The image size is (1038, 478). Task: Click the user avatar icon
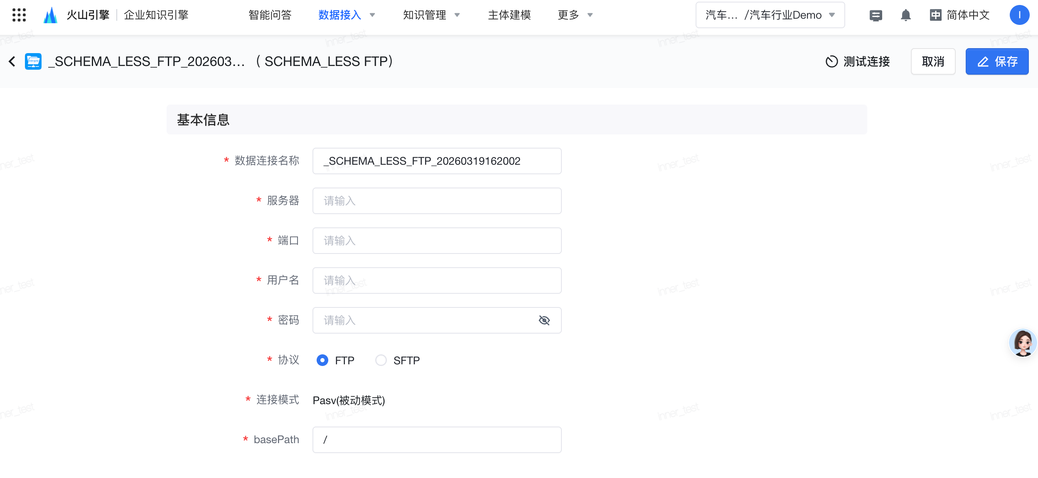tap(1019, 15)
